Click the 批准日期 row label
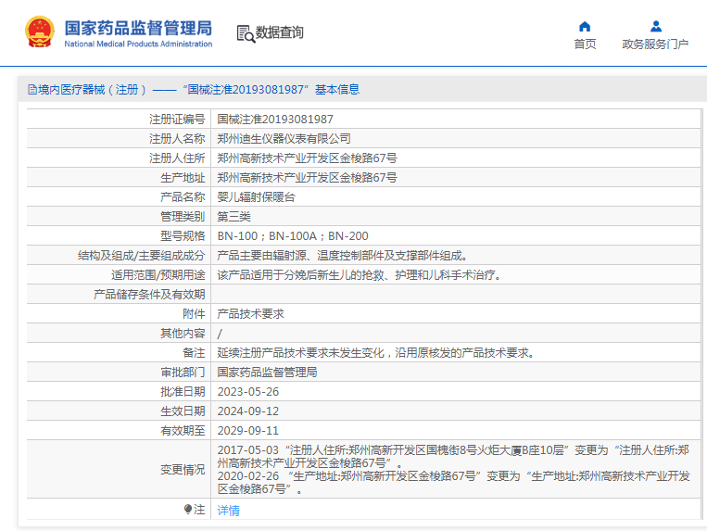The height and width of the screenshot is (531, 707). 183,392
